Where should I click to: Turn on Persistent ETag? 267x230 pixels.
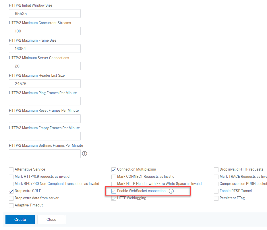216,198
